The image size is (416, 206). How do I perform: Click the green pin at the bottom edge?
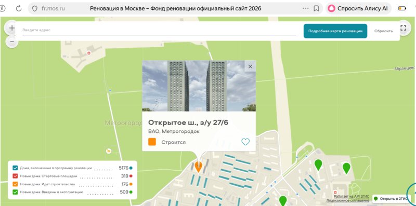click(x=283, y=200)
